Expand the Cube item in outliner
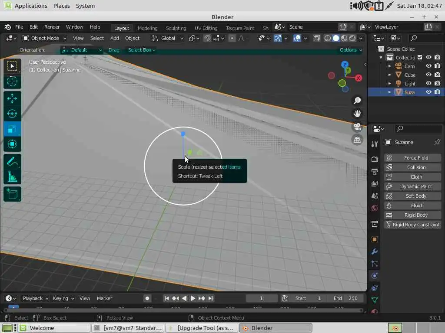The width and height of the screenshot is (445, 333). [x=389, y=75]
